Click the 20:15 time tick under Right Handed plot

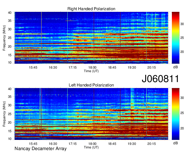click(x=152, y=67)
